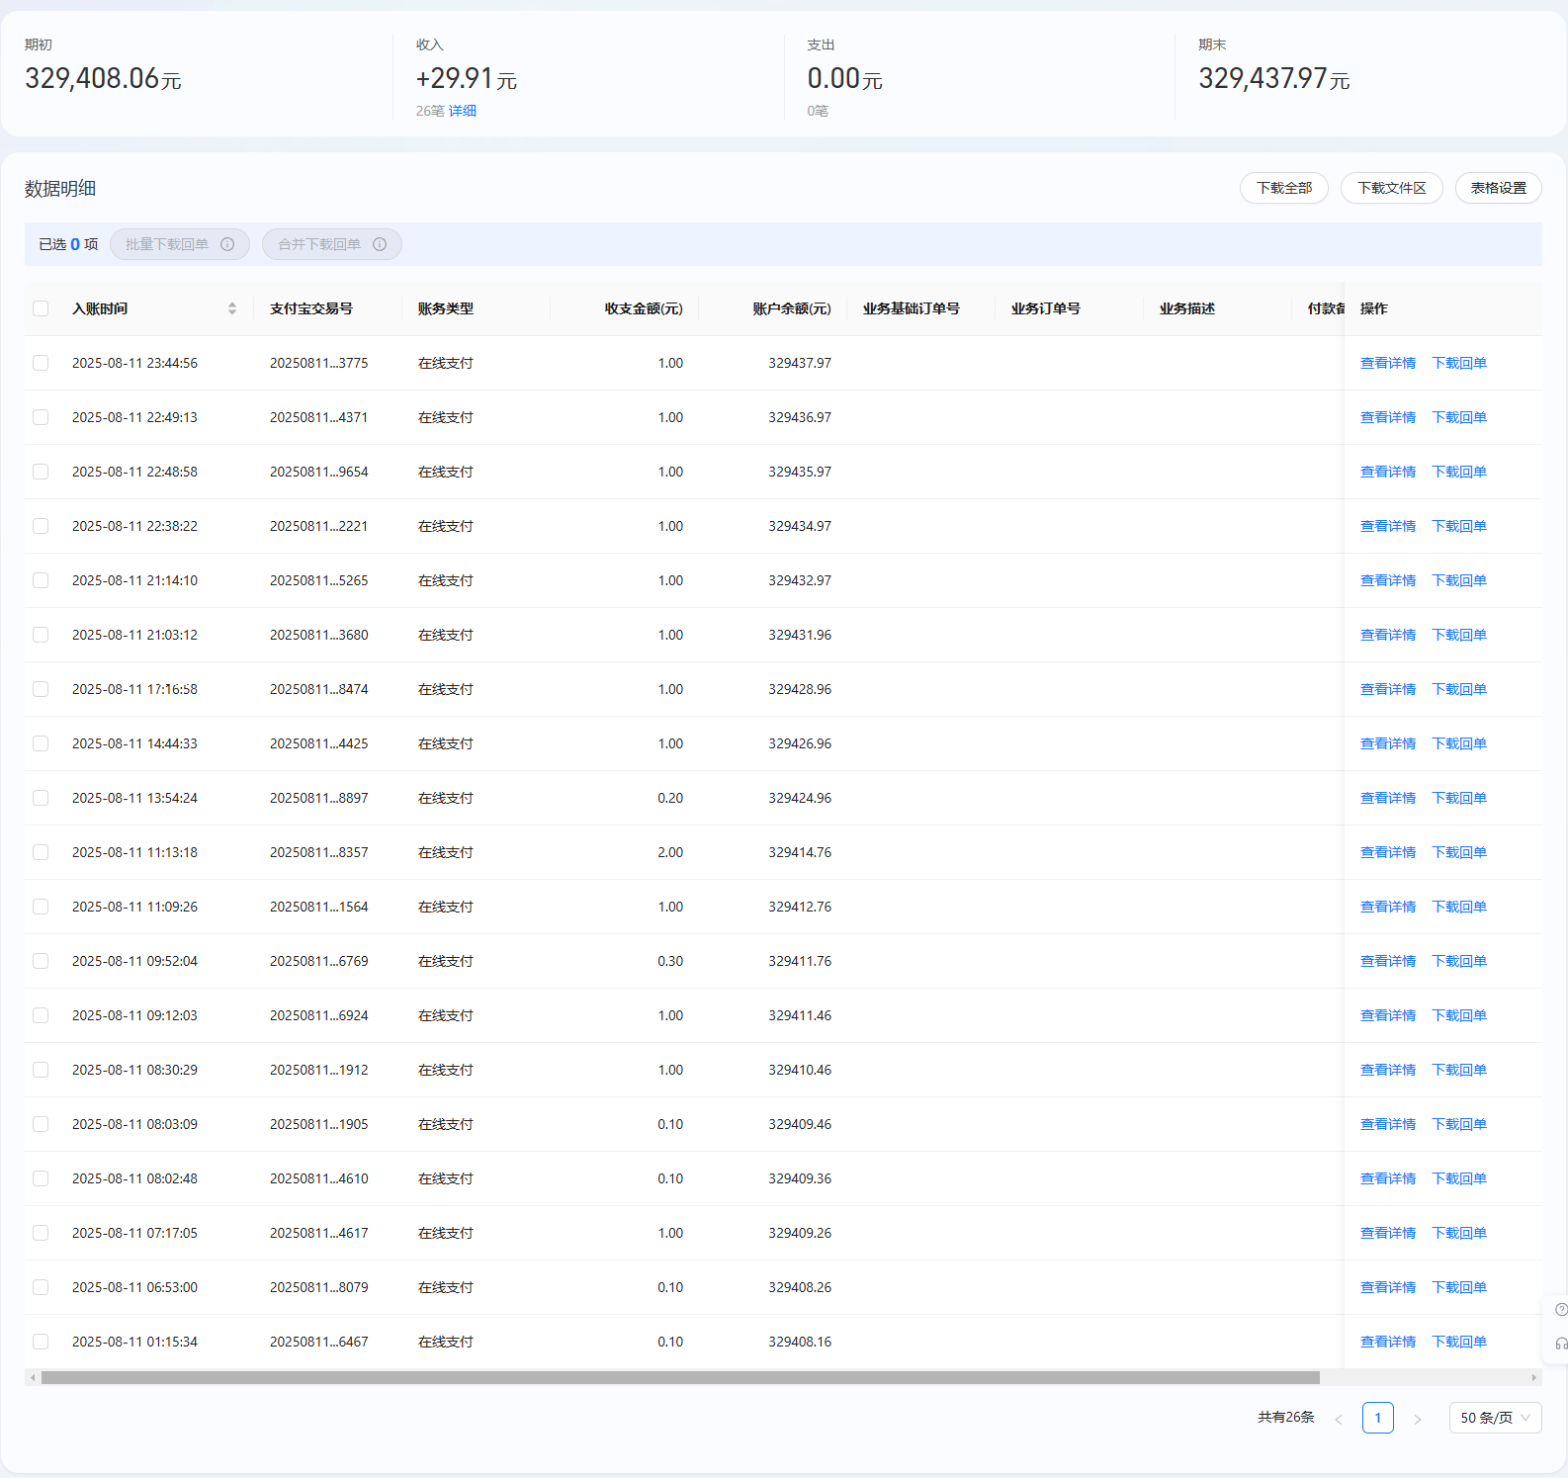Toggle the select-all checkbox in table header
1568x1478 pixels.
41,308
